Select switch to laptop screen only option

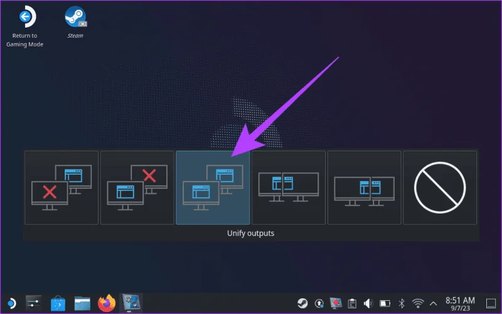[x=137, y=188]
